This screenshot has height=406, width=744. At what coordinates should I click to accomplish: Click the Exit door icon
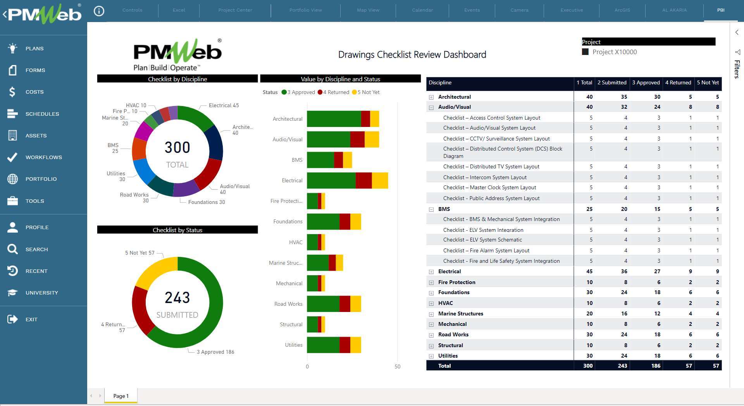coord(12,319)
